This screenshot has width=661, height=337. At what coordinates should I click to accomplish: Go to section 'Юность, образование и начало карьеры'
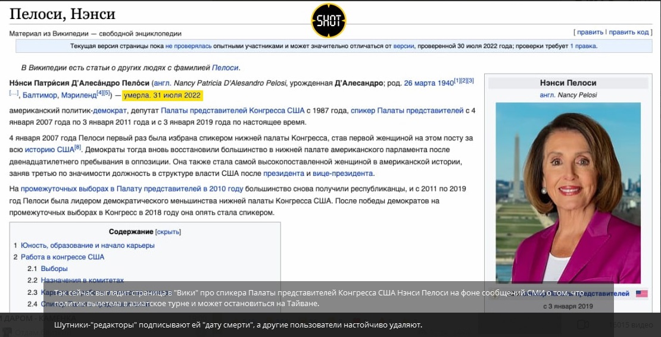pos(88,245)
